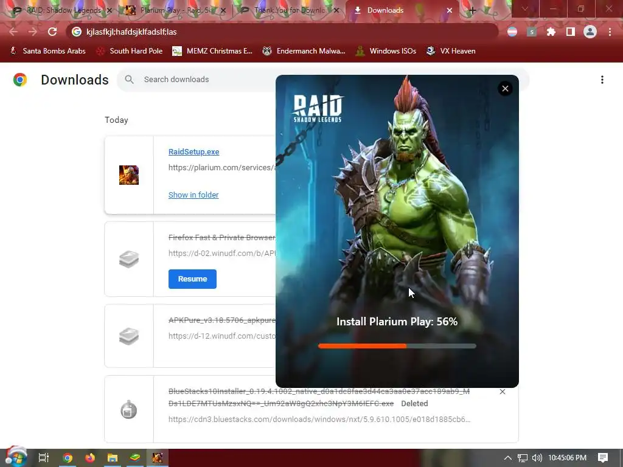Open the RaidSetup.exe download link
623x467 pixels.
193,151
